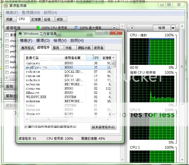Open 檔案(F) menu in Resource Monitor
The width and height of the screenshot is (189, 165).
(x=12, y=13)
